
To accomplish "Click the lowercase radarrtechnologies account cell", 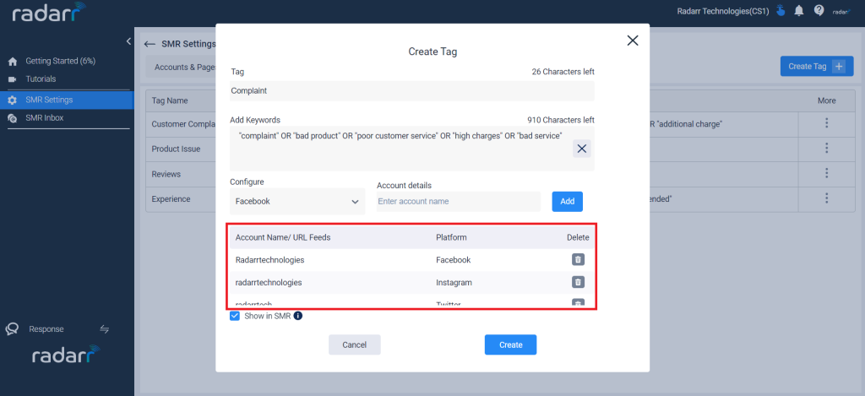I will click(x=269, y=282).
